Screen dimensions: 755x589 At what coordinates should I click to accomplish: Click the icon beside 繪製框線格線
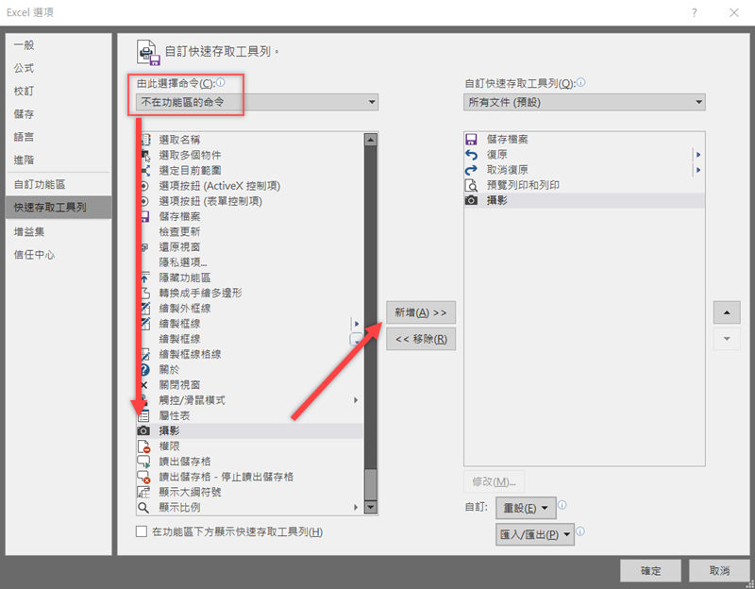(x=145, y=355)
